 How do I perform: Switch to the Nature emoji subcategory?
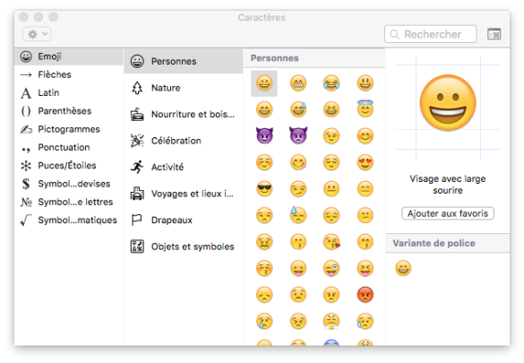click(183, 88)
